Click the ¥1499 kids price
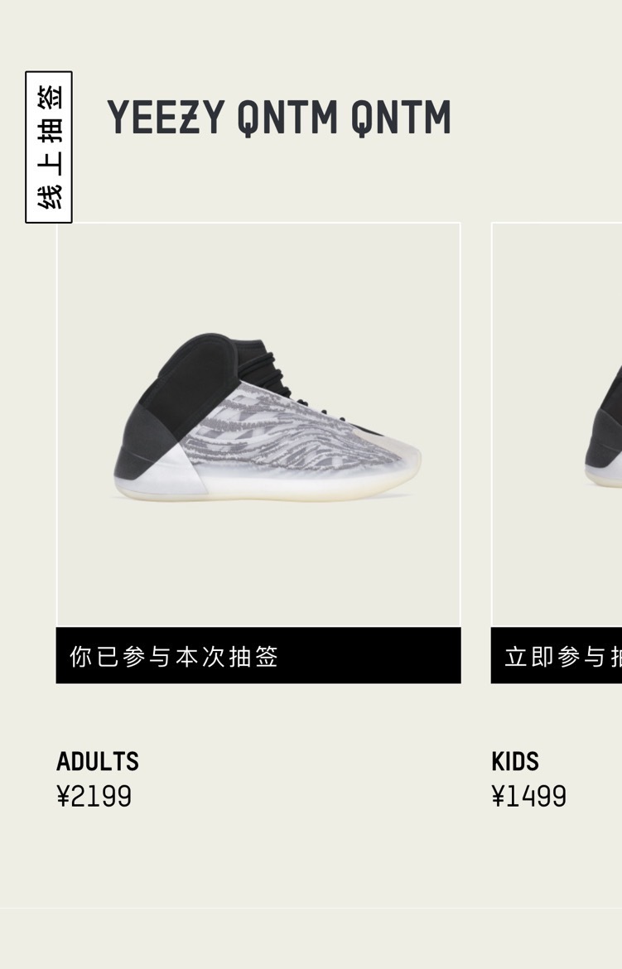 (529, 796)
